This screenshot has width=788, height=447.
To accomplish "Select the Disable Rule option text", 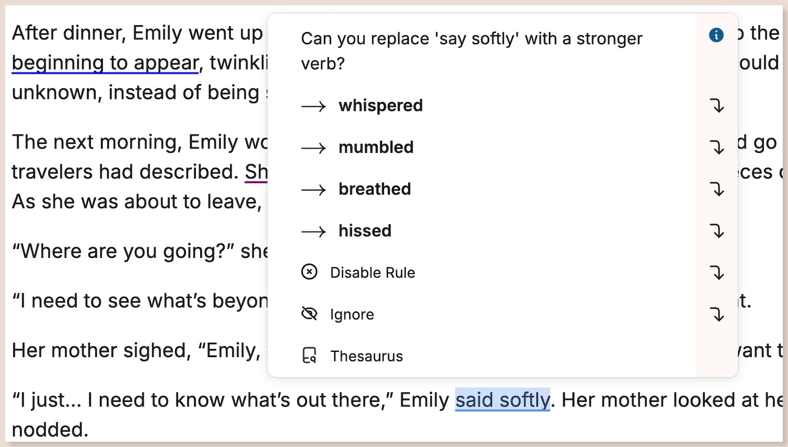I will point(372,273).
